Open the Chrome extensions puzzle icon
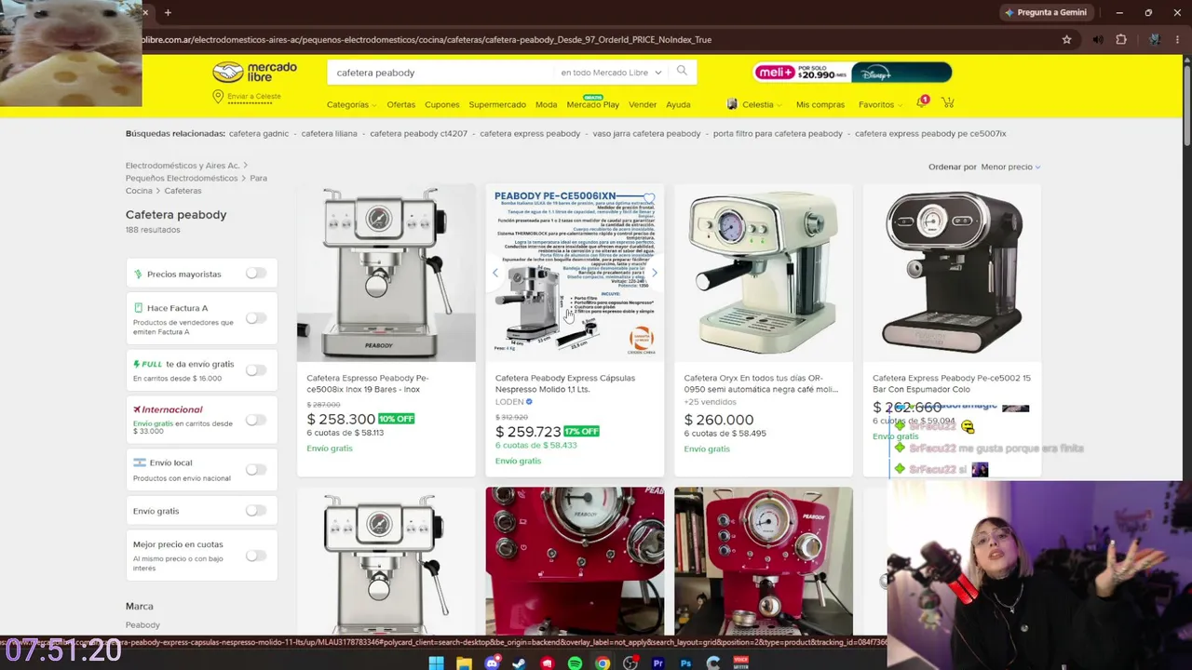Viewport: 1192px width, 670px height. click(1121, 39)
